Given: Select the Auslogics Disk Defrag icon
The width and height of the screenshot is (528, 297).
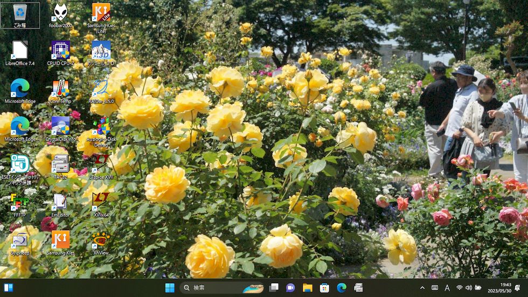Looking at the screenshot, I should click(101, 126).
